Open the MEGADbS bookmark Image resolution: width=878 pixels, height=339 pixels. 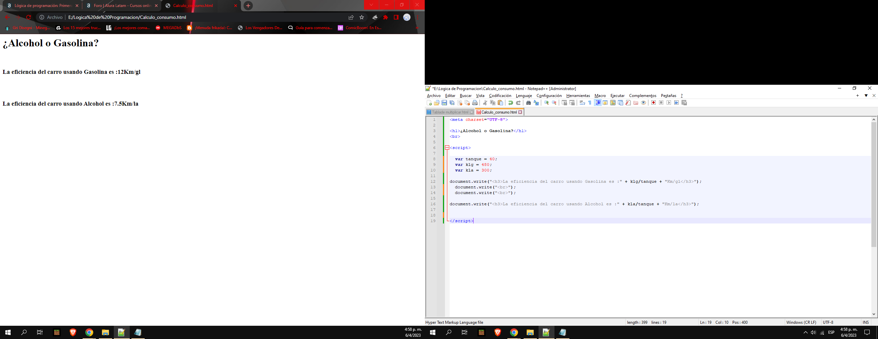[x=169, y=28]
